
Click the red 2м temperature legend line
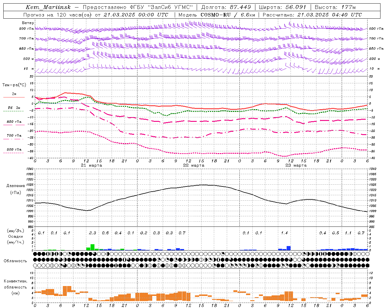tap(14, 97)
